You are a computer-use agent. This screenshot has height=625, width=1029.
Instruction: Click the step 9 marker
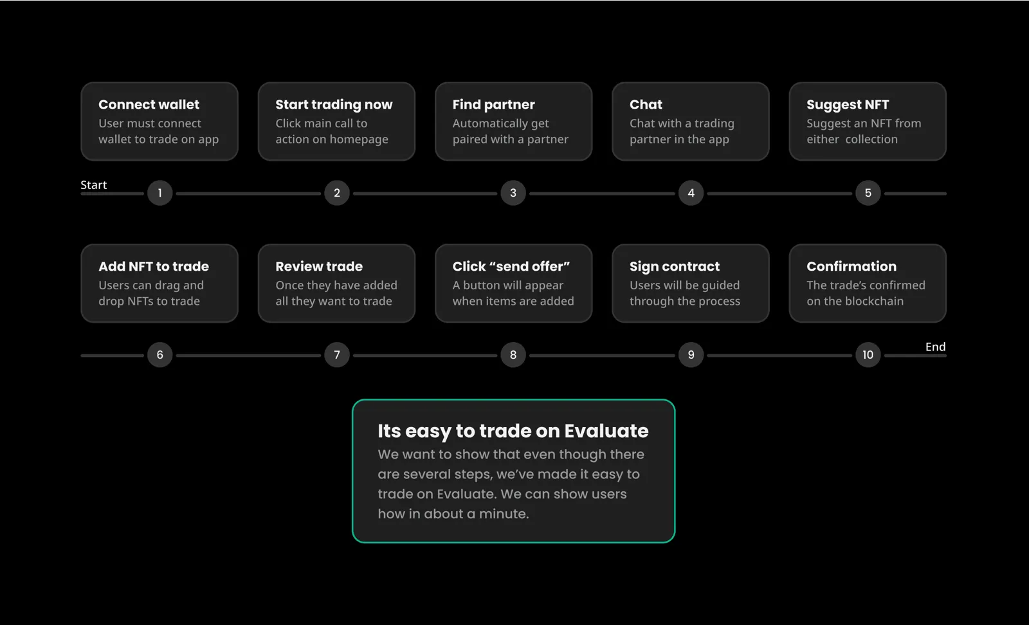click(x=691, y=355)
